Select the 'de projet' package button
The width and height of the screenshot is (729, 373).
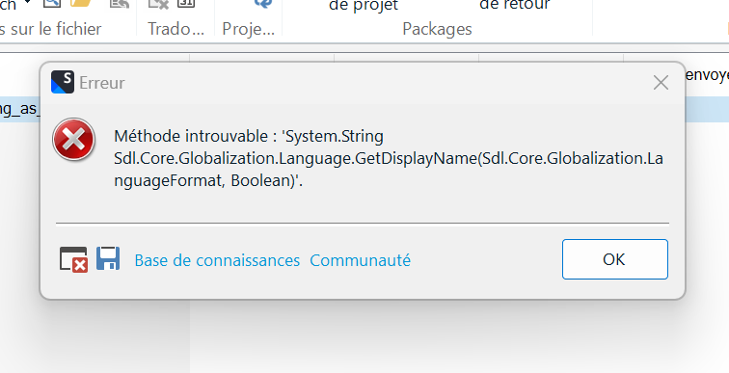tap(364, 6)
